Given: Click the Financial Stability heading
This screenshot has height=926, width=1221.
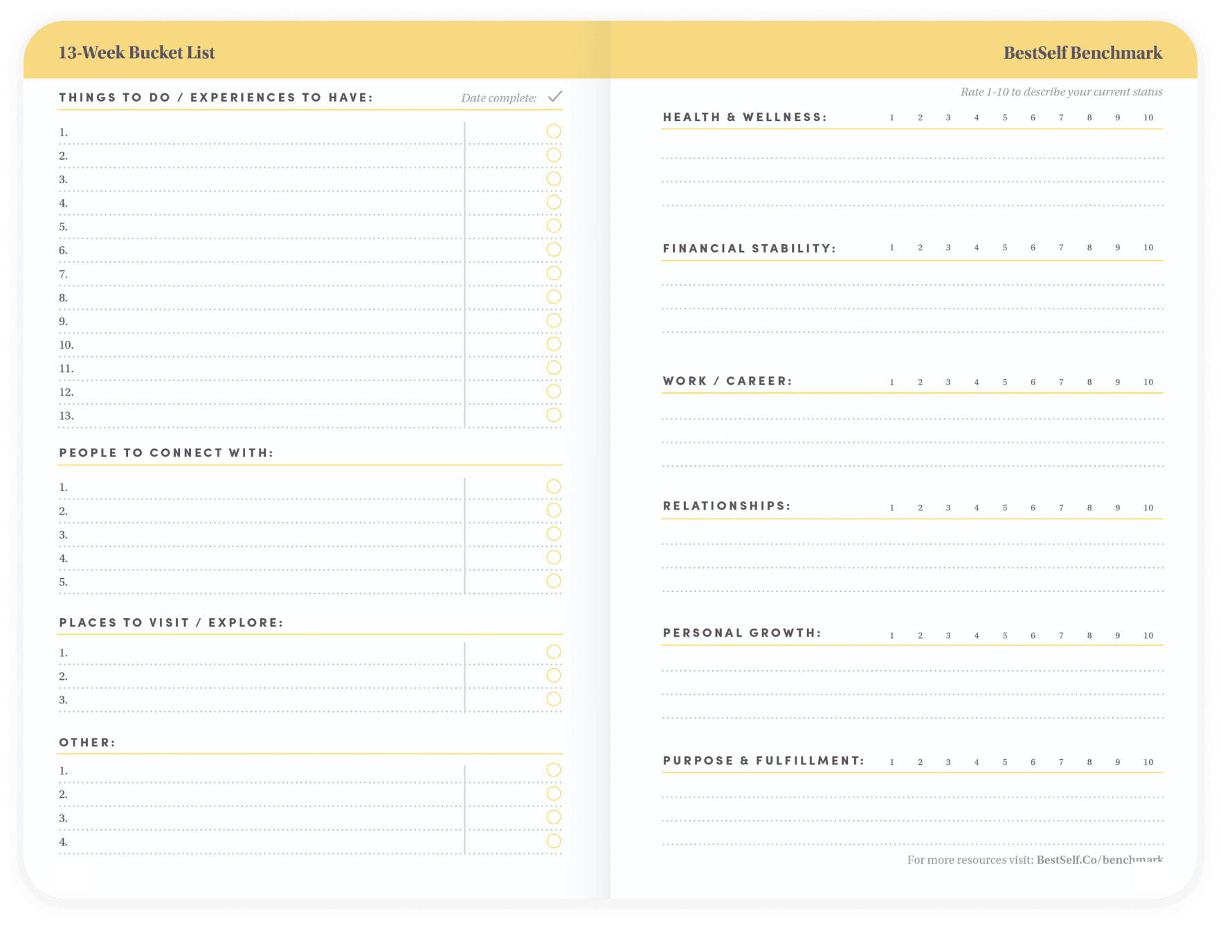Looking at the screenshot, I should 749,249.
